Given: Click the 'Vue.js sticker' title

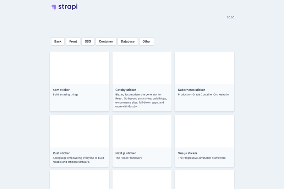Looking at the screenshot, I should click(x=188, y=153).
